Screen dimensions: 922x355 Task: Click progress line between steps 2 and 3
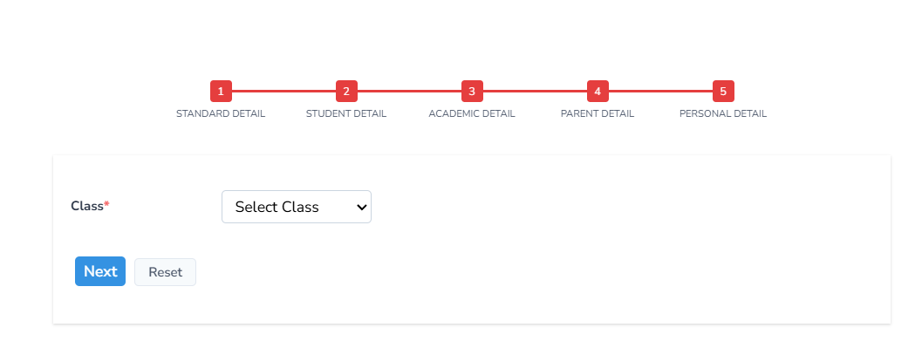[x=409, y=91]
